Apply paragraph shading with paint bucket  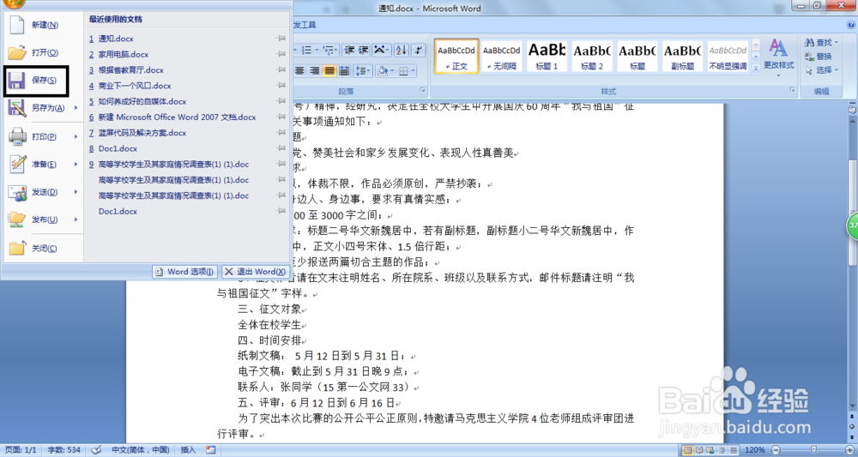click(x=383, y=70)
